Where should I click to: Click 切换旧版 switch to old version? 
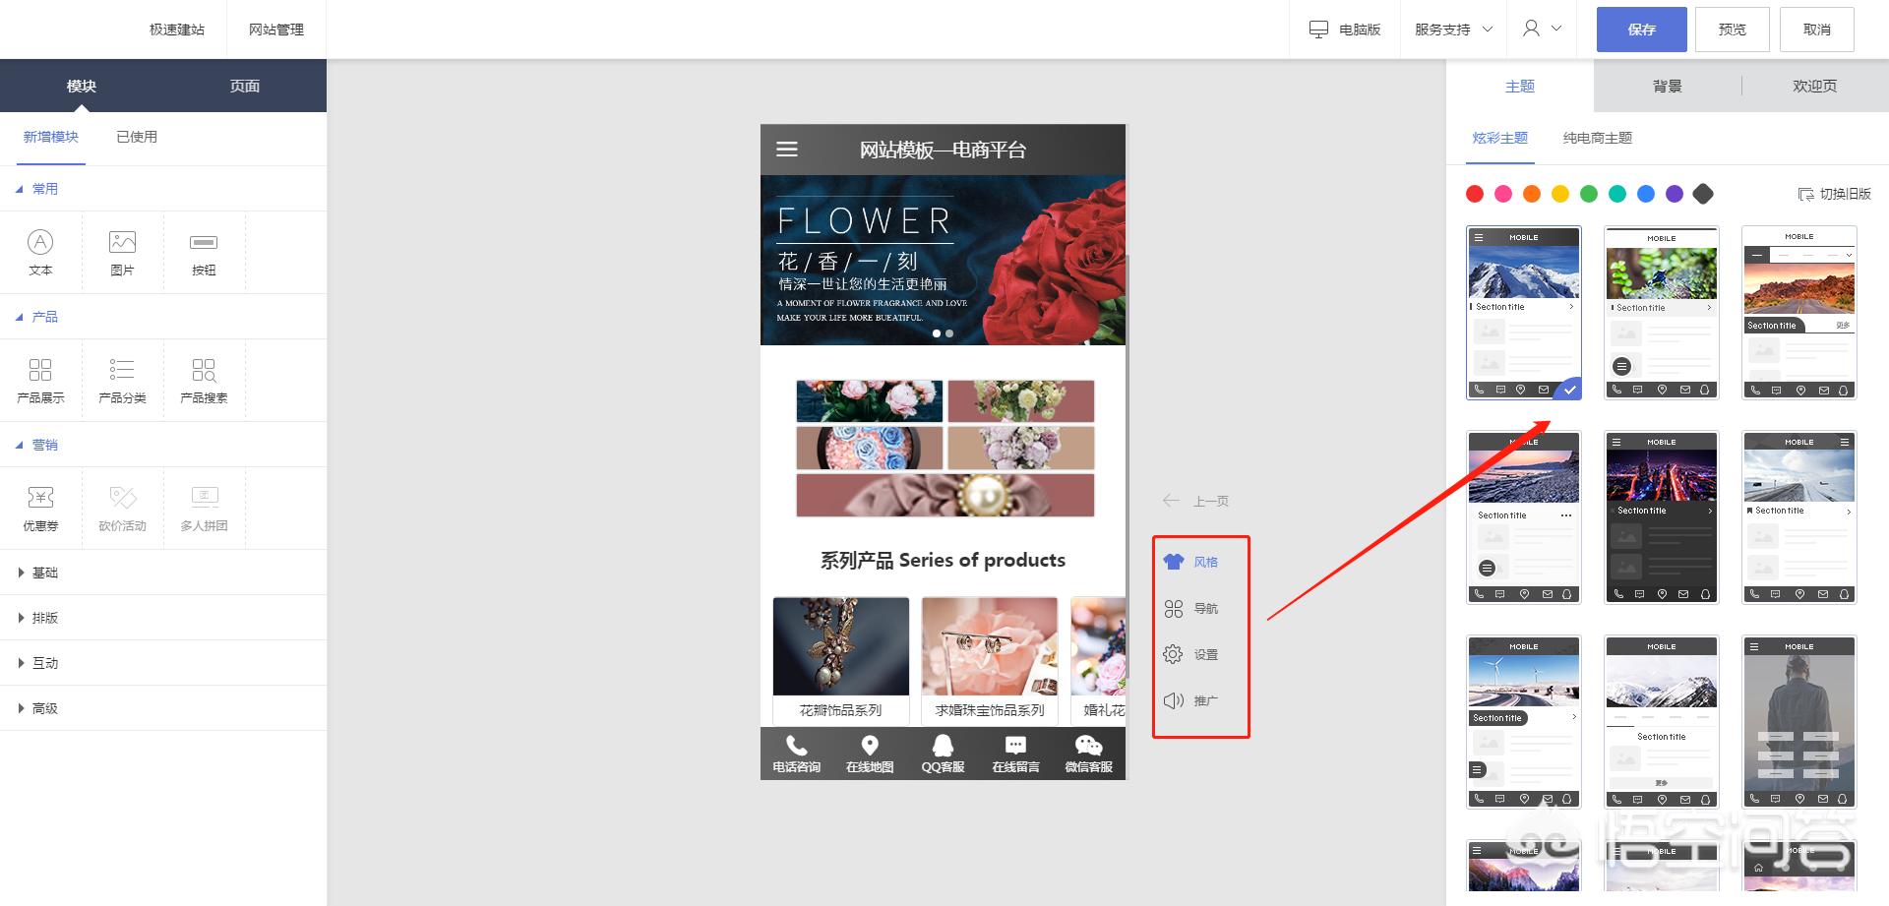[x=1834, y=194]
